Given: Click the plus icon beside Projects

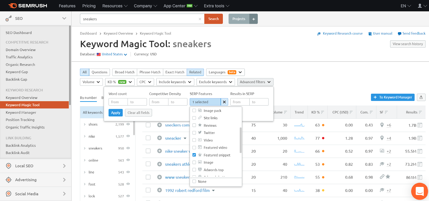Looking at the screenshot, I should point(254,19).
